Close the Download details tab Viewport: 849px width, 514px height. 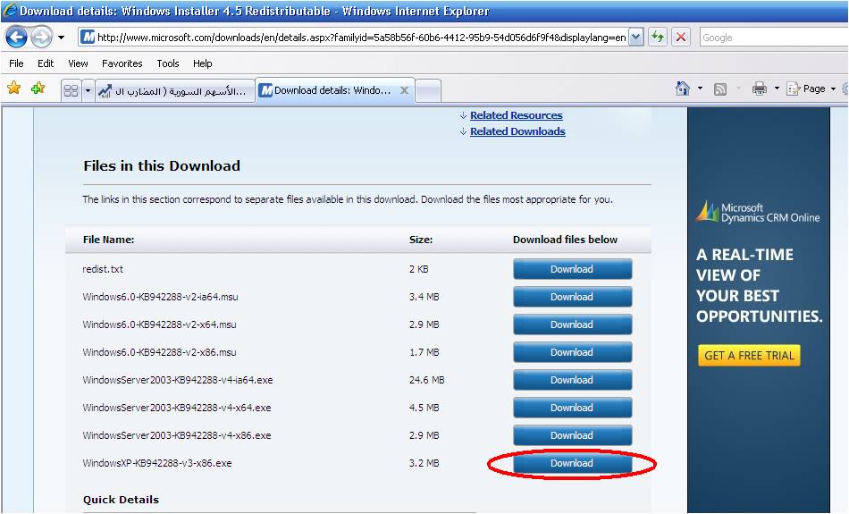[x=404, y=90]
